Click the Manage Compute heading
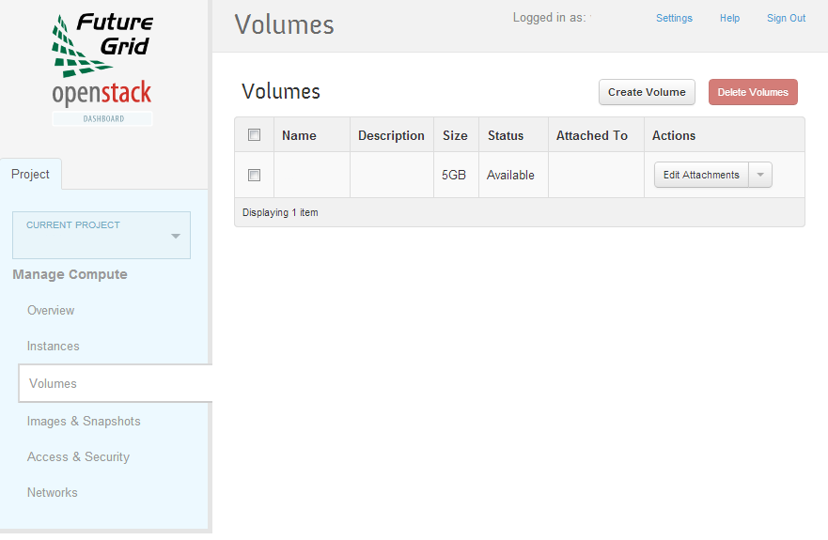Screen dimensions: 828x540 pyautogui.click(x=70, y=274)
